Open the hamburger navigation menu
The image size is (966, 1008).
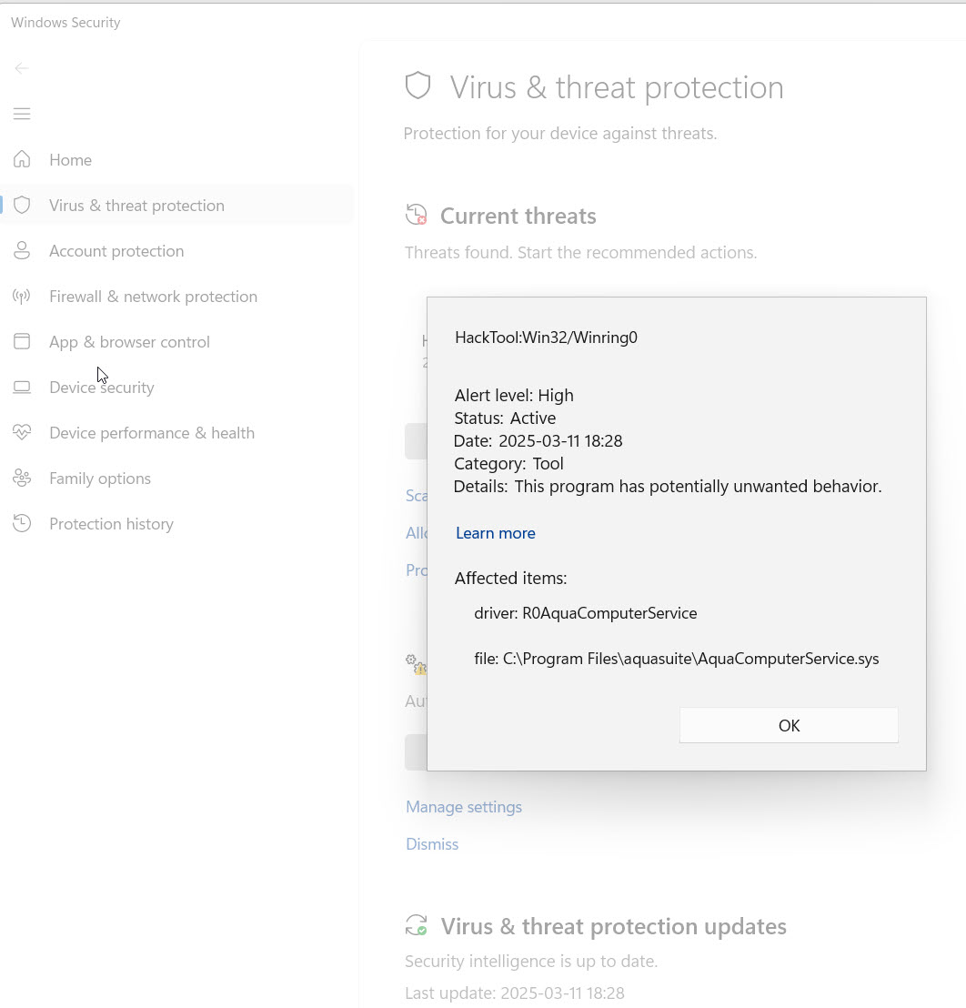click(x=22, y=114)
